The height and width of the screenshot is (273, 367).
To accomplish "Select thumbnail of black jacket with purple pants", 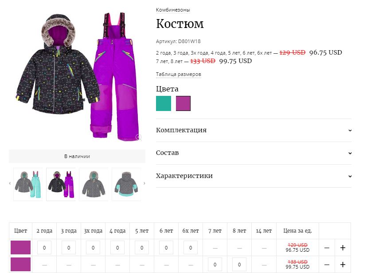I will [61, 184].
